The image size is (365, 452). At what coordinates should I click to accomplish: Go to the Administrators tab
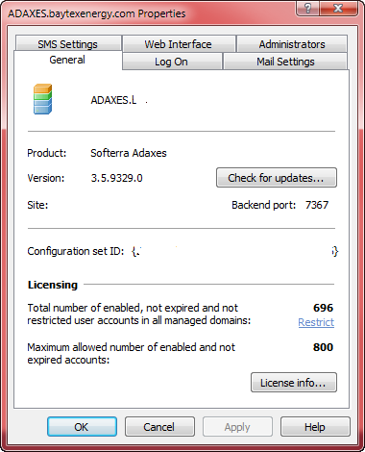tap(292, 44)
